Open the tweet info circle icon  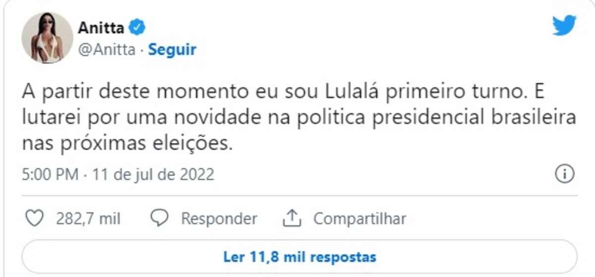(565, 174)
